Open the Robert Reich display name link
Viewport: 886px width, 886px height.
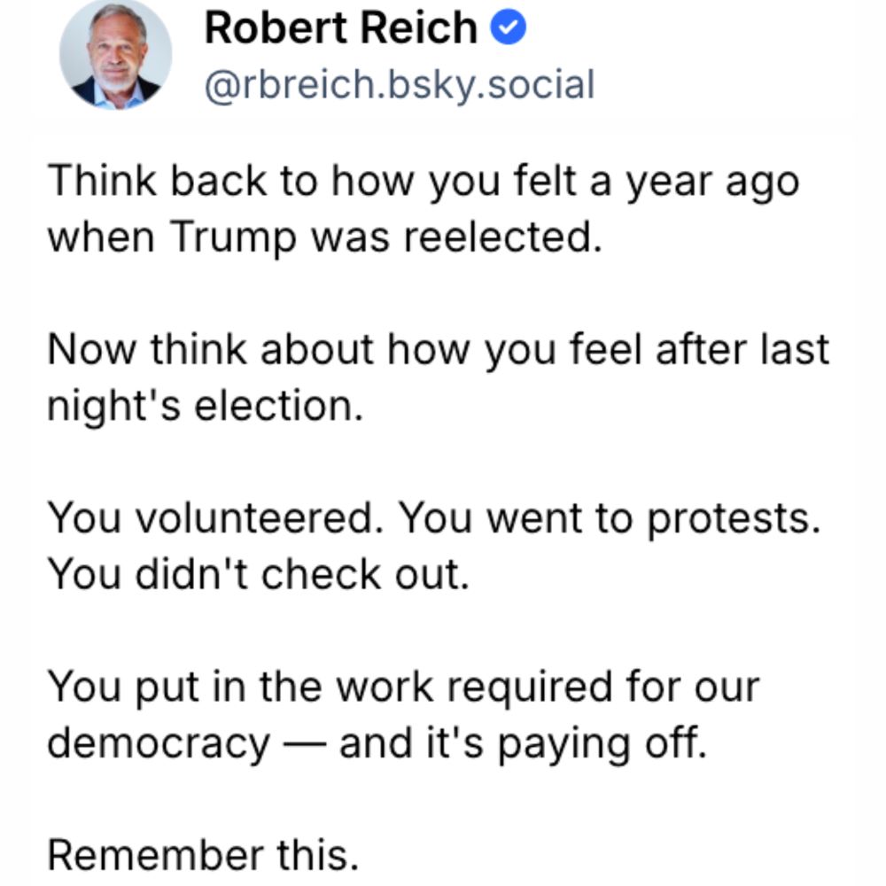pos(341,27)
